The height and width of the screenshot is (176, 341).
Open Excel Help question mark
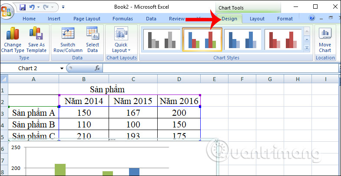tap(311, 18)
